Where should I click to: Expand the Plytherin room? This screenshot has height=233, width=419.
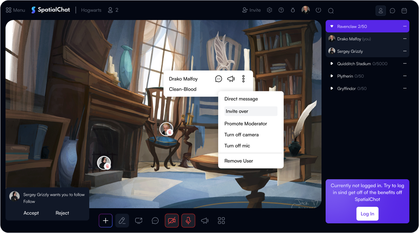point(332,76)
